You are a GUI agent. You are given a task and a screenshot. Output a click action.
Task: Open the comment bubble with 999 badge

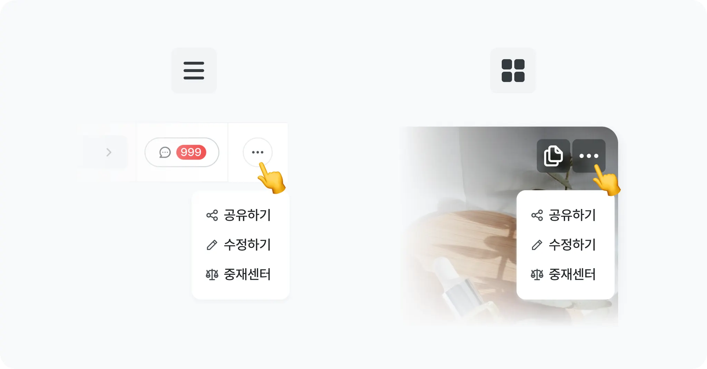coord(182,152)
